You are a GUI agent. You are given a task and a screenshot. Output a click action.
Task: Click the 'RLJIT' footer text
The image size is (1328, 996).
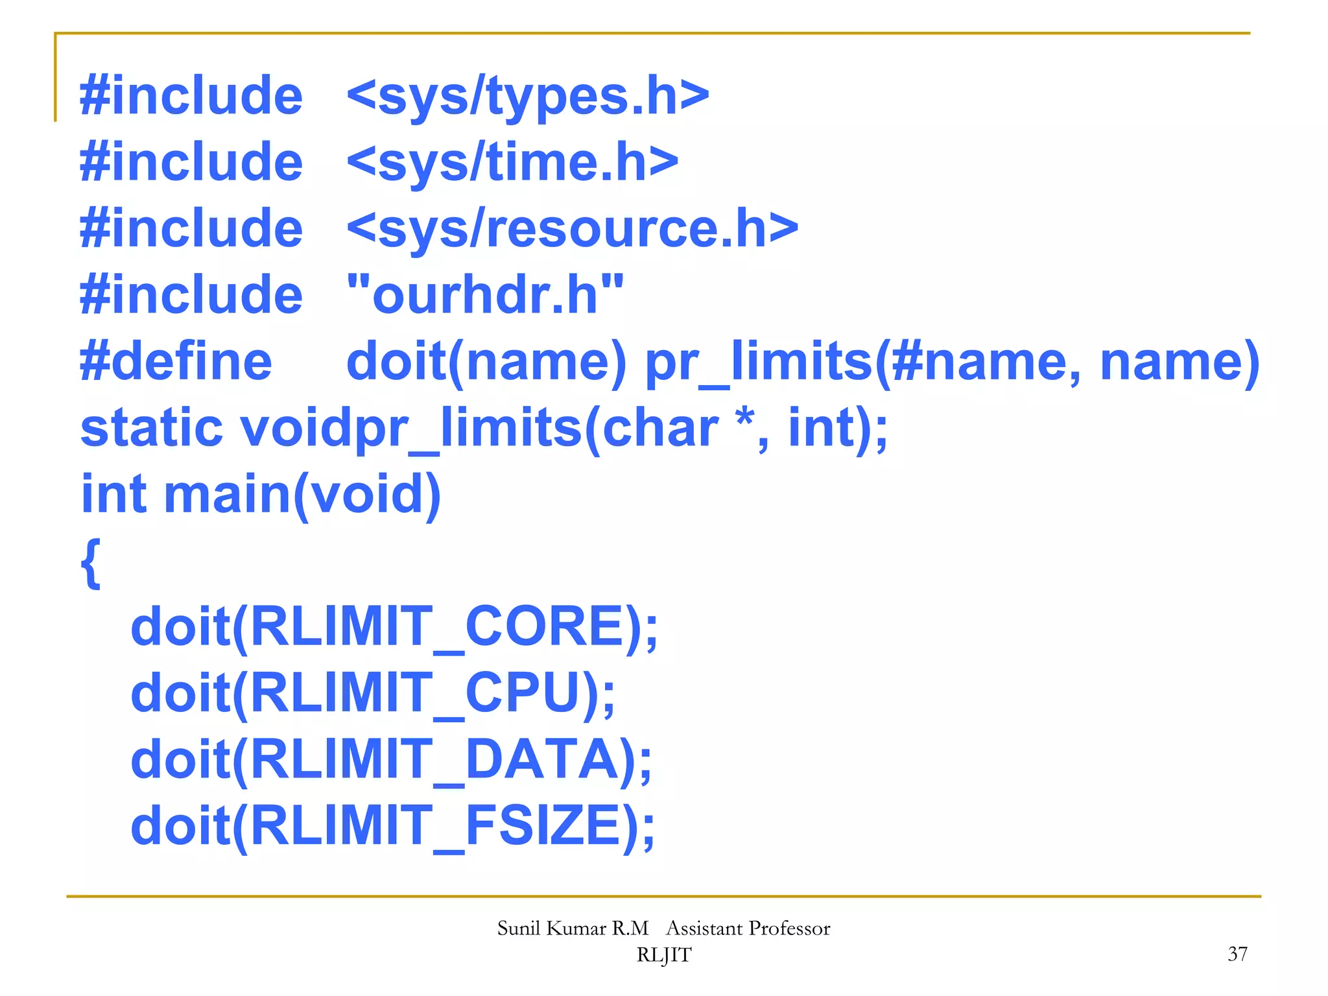(x=664, y=955)
